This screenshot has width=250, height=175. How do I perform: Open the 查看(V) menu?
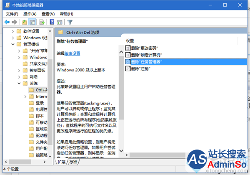[x=48, y=14]
